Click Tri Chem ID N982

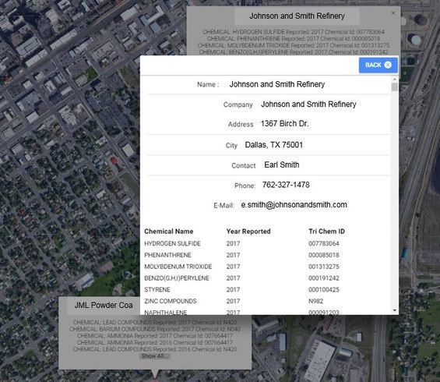(x=315, y=301)
